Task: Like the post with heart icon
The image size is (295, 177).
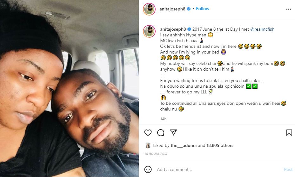Action: 148,132
